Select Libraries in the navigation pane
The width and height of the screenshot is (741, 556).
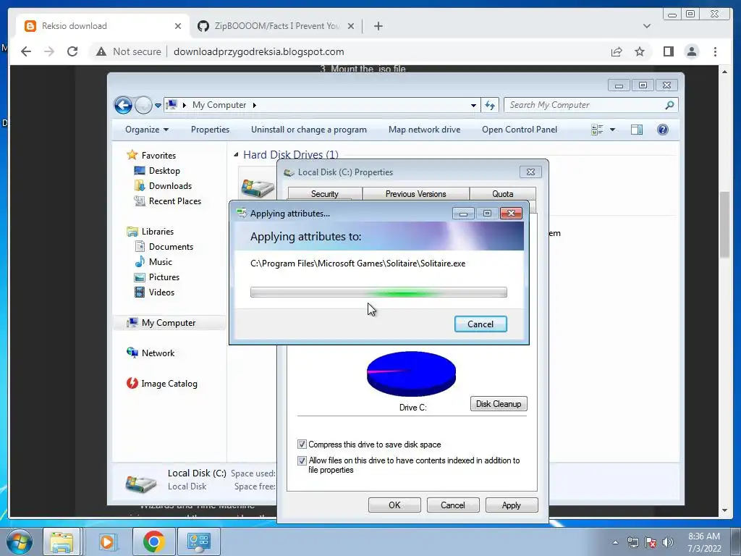[157, 231]
